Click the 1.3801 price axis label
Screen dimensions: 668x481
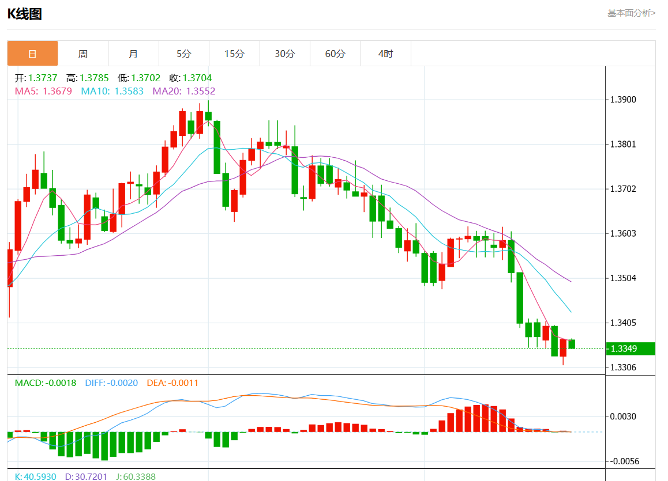623,144
